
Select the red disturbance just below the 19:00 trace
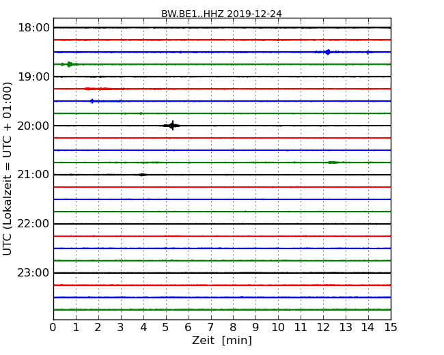(105, 89)
